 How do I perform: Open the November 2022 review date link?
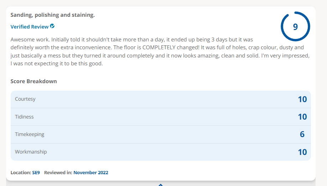pyautogui.click(x=91, y=173)
